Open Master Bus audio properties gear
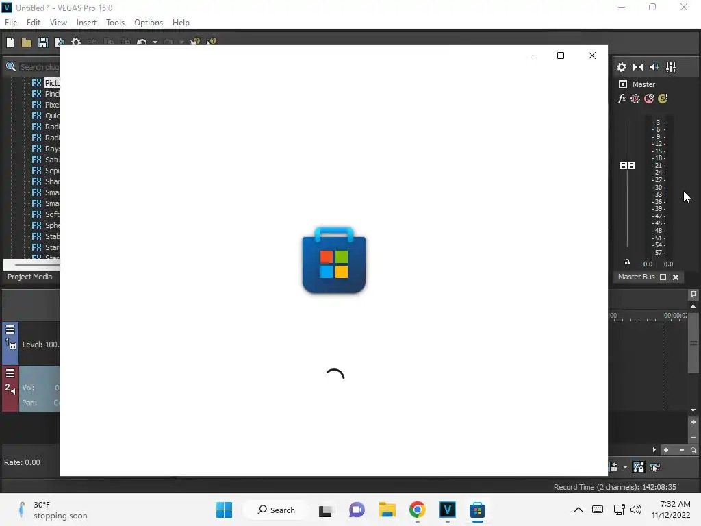 (622, 67)
